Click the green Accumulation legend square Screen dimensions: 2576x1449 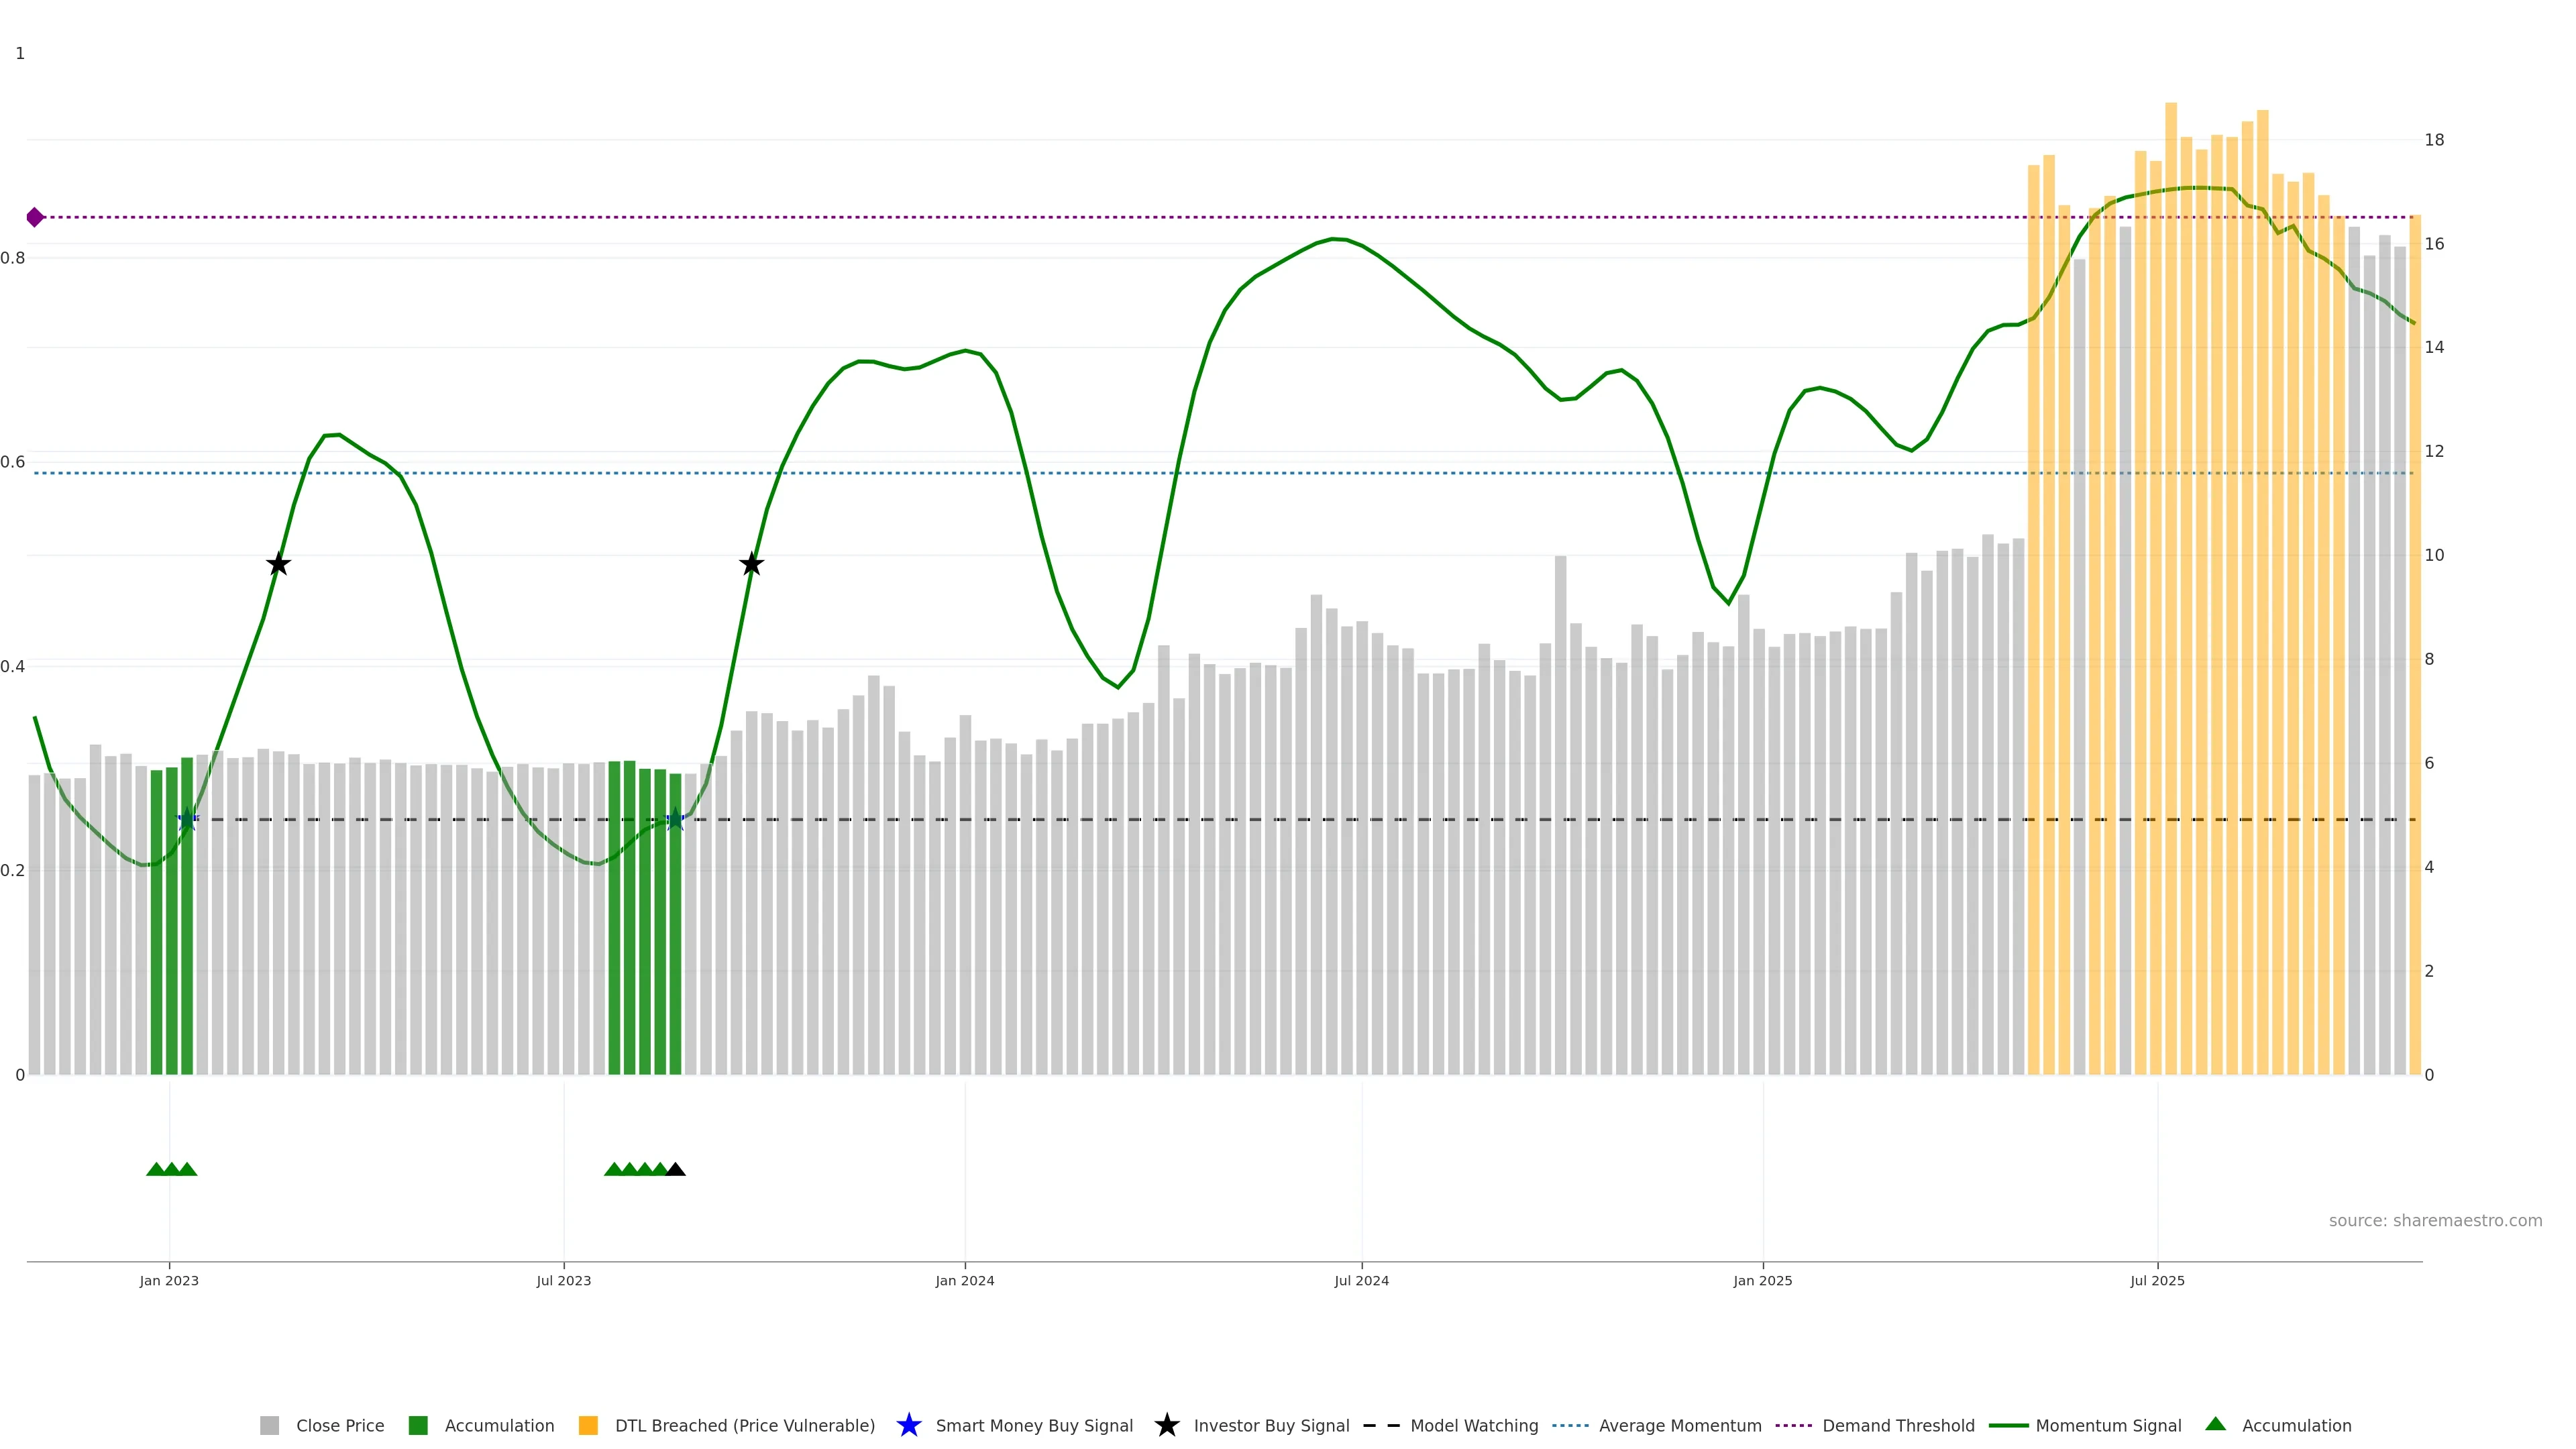[418, 1426]
